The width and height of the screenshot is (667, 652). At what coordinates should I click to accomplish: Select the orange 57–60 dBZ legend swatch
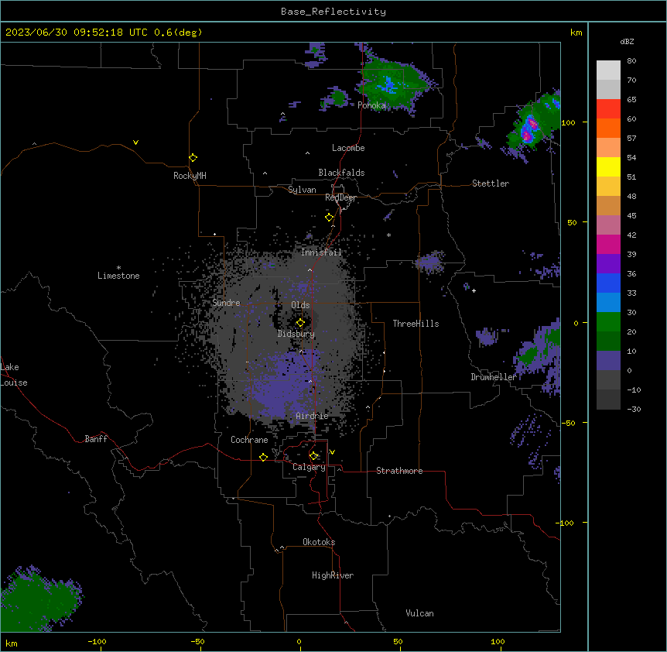tap(608, 128)
